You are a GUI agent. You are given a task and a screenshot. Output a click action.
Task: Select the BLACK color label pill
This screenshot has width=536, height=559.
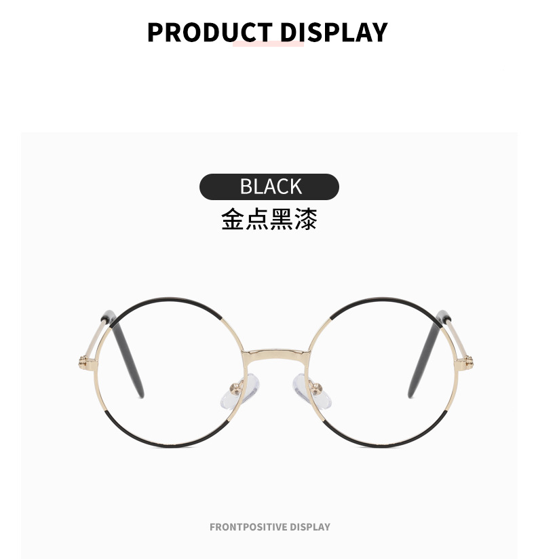coord(269,187)
